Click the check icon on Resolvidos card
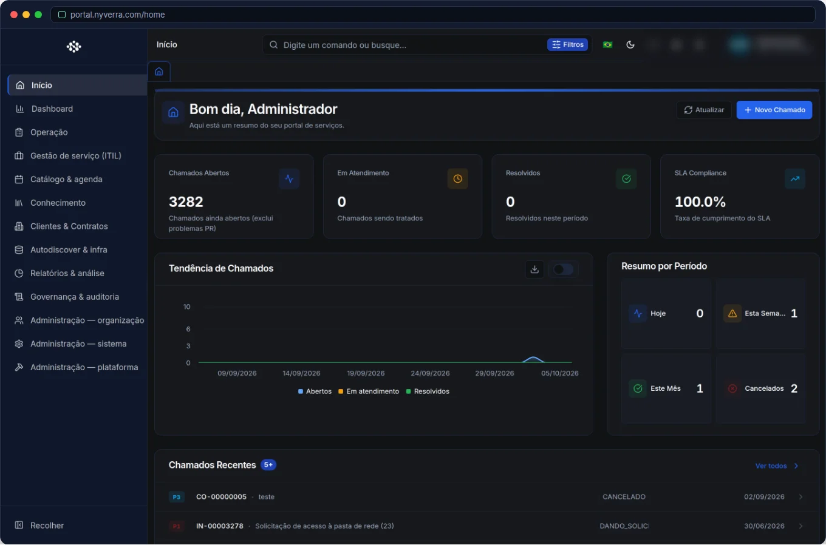 pos(626,179)
